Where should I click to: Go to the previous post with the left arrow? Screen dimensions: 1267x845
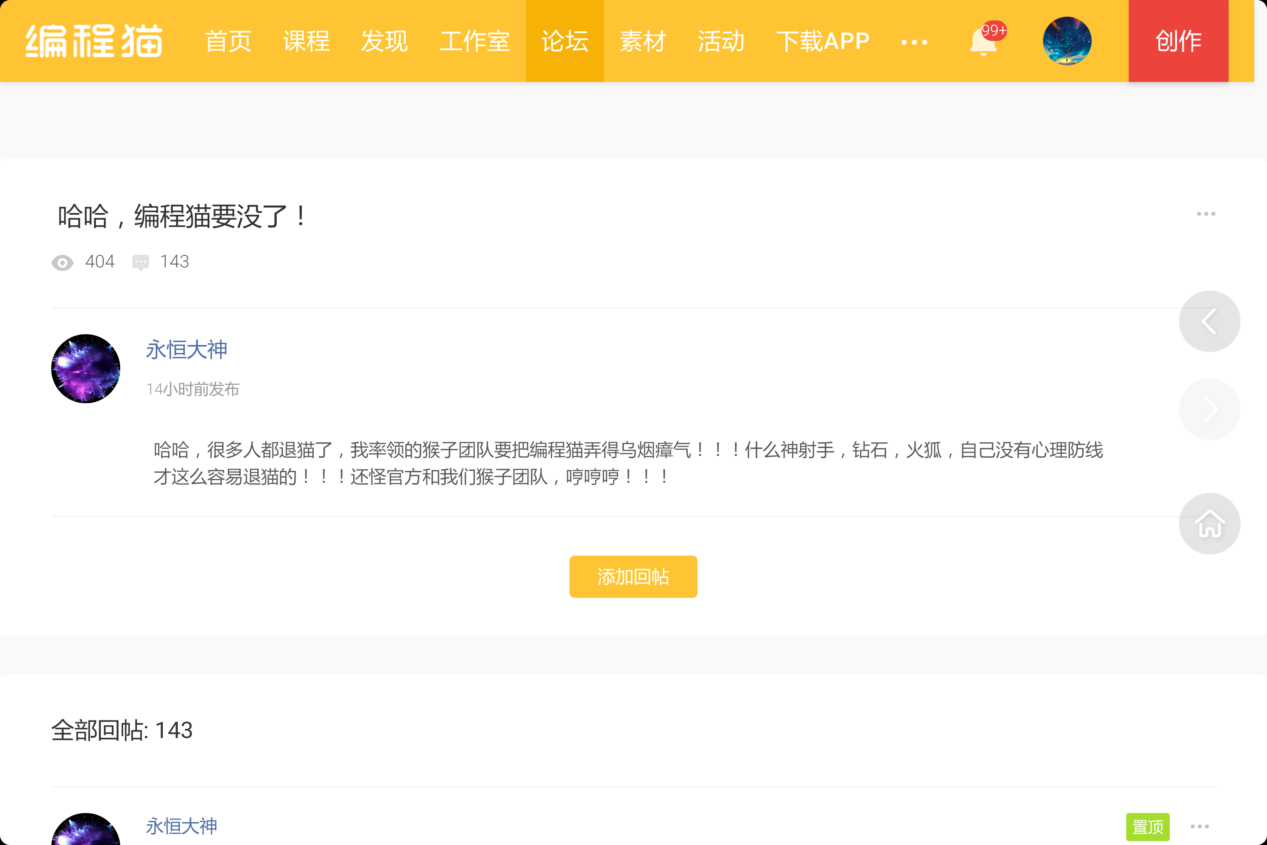point(1209,321)
